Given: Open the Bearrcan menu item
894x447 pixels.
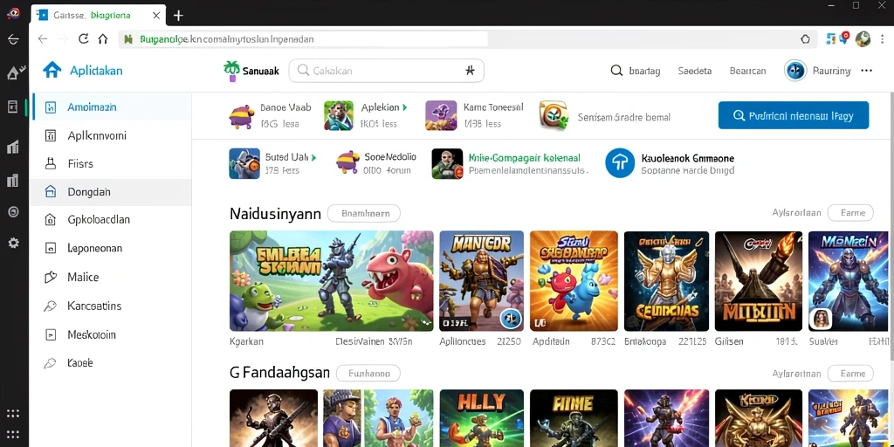Looking at the screenshot, I should coord(747,71).
